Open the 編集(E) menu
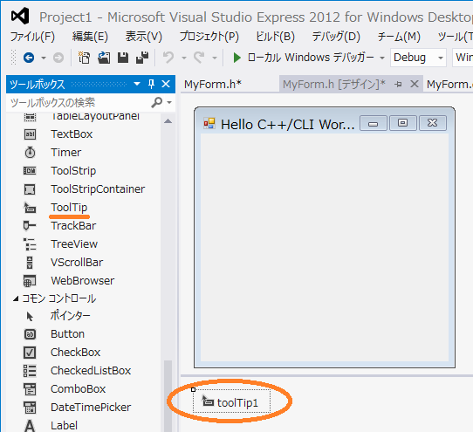Screen dimensions: 473x432 (x=90, y=37)
